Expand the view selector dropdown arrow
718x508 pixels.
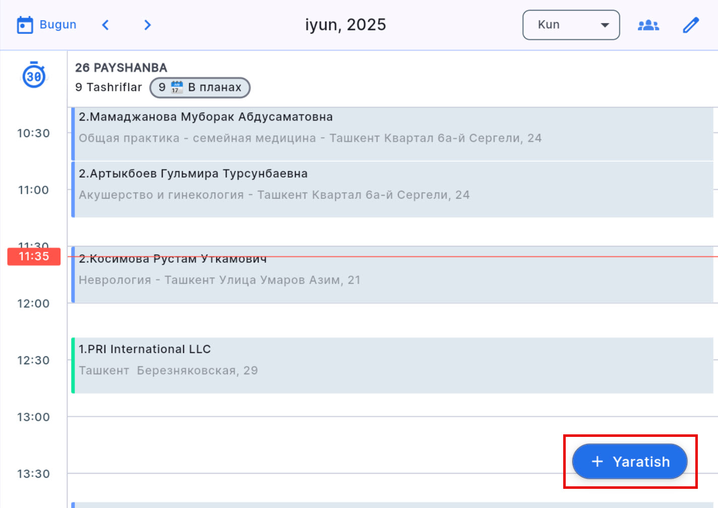(x=605, y=25)
